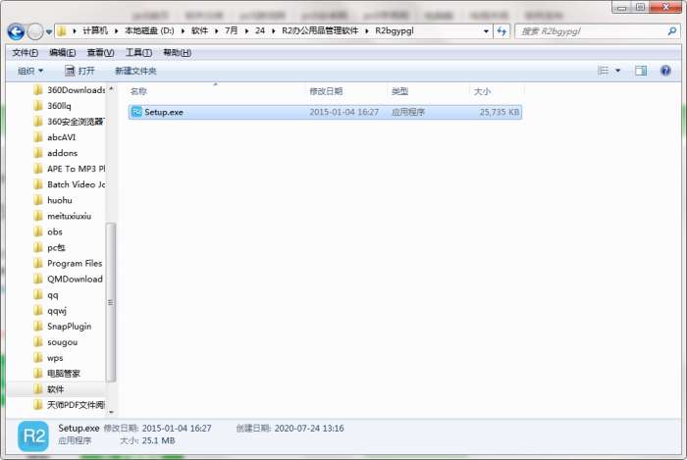Open the 组织 dropdown in toolbar
This screenshot has height=460, width=687.
(x=29, y=71)
